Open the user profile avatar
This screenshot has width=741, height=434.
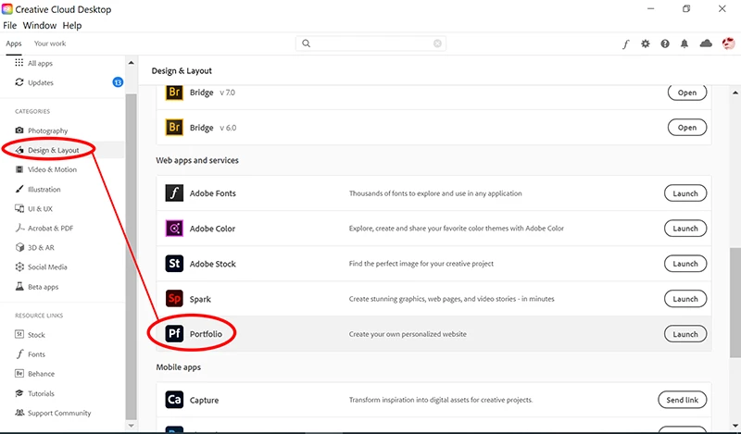pos(728,43)
